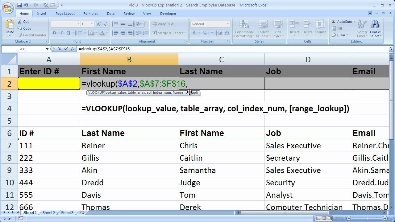The image size is (395, 222).
Task: Increase font size with Grow Font
Action: (98, 24)
